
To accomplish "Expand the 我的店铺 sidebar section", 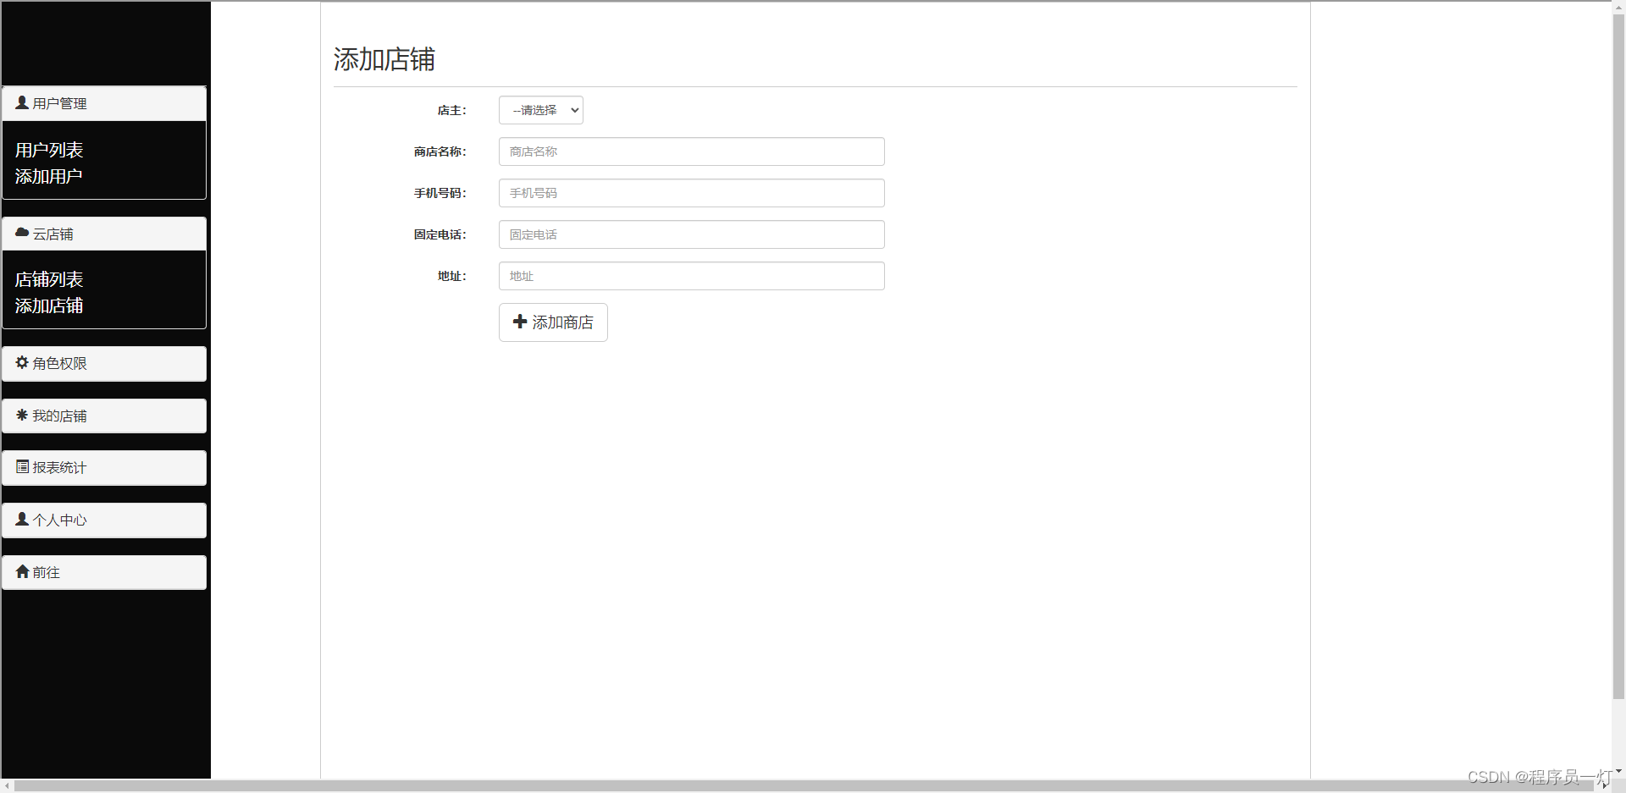I will pyautogui.click(x=104, y=416).
